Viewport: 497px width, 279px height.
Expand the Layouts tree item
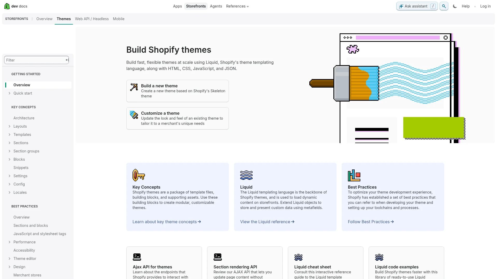[x=10, y=126]
